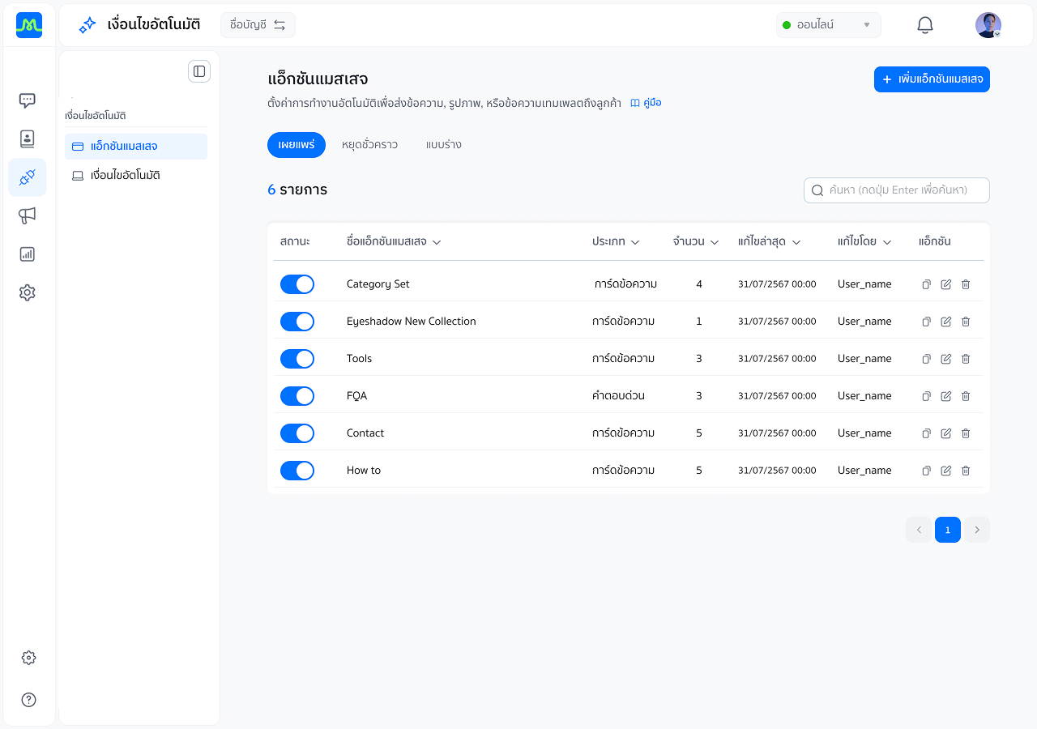
Task: Switch to the แบบร่าง tab
Action: [443, 145]
